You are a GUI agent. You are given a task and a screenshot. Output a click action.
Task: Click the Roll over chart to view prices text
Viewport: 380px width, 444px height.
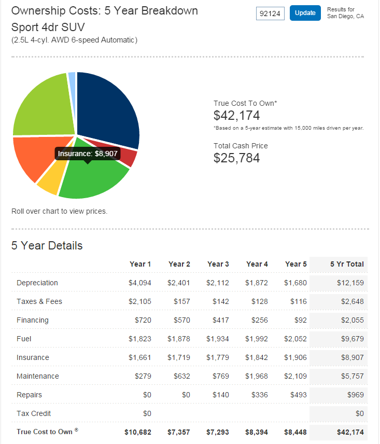click(60, 211)
